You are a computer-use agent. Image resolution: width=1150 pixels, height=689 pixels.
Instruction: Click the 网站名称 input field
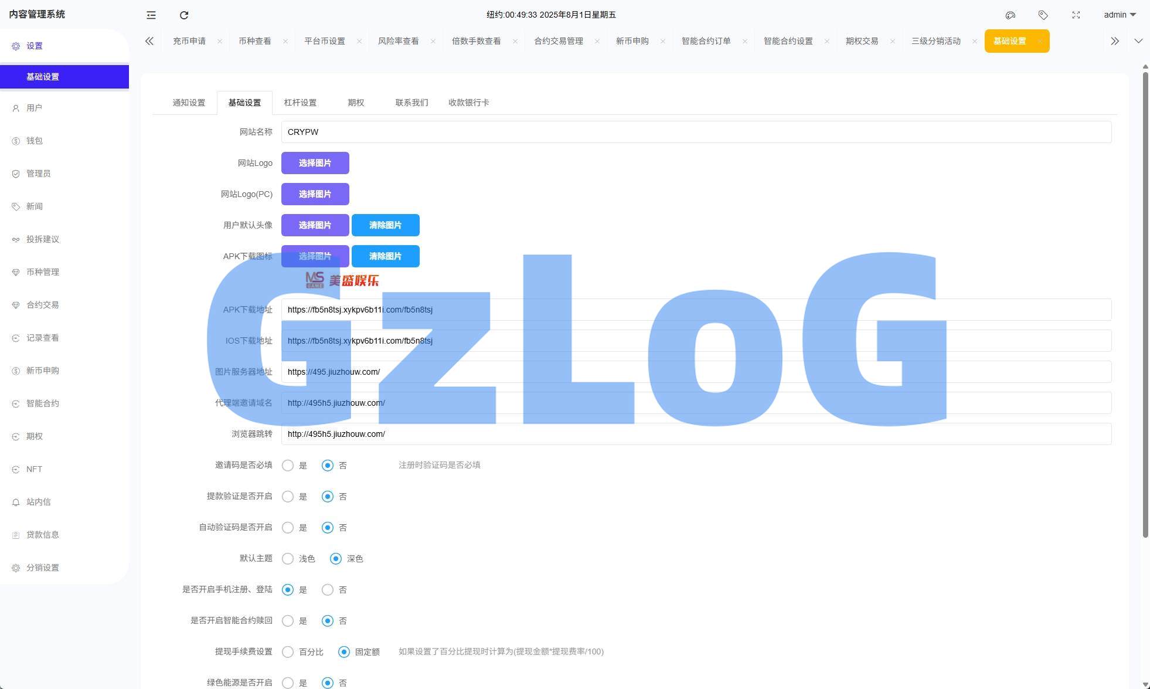tap(696, 132)
